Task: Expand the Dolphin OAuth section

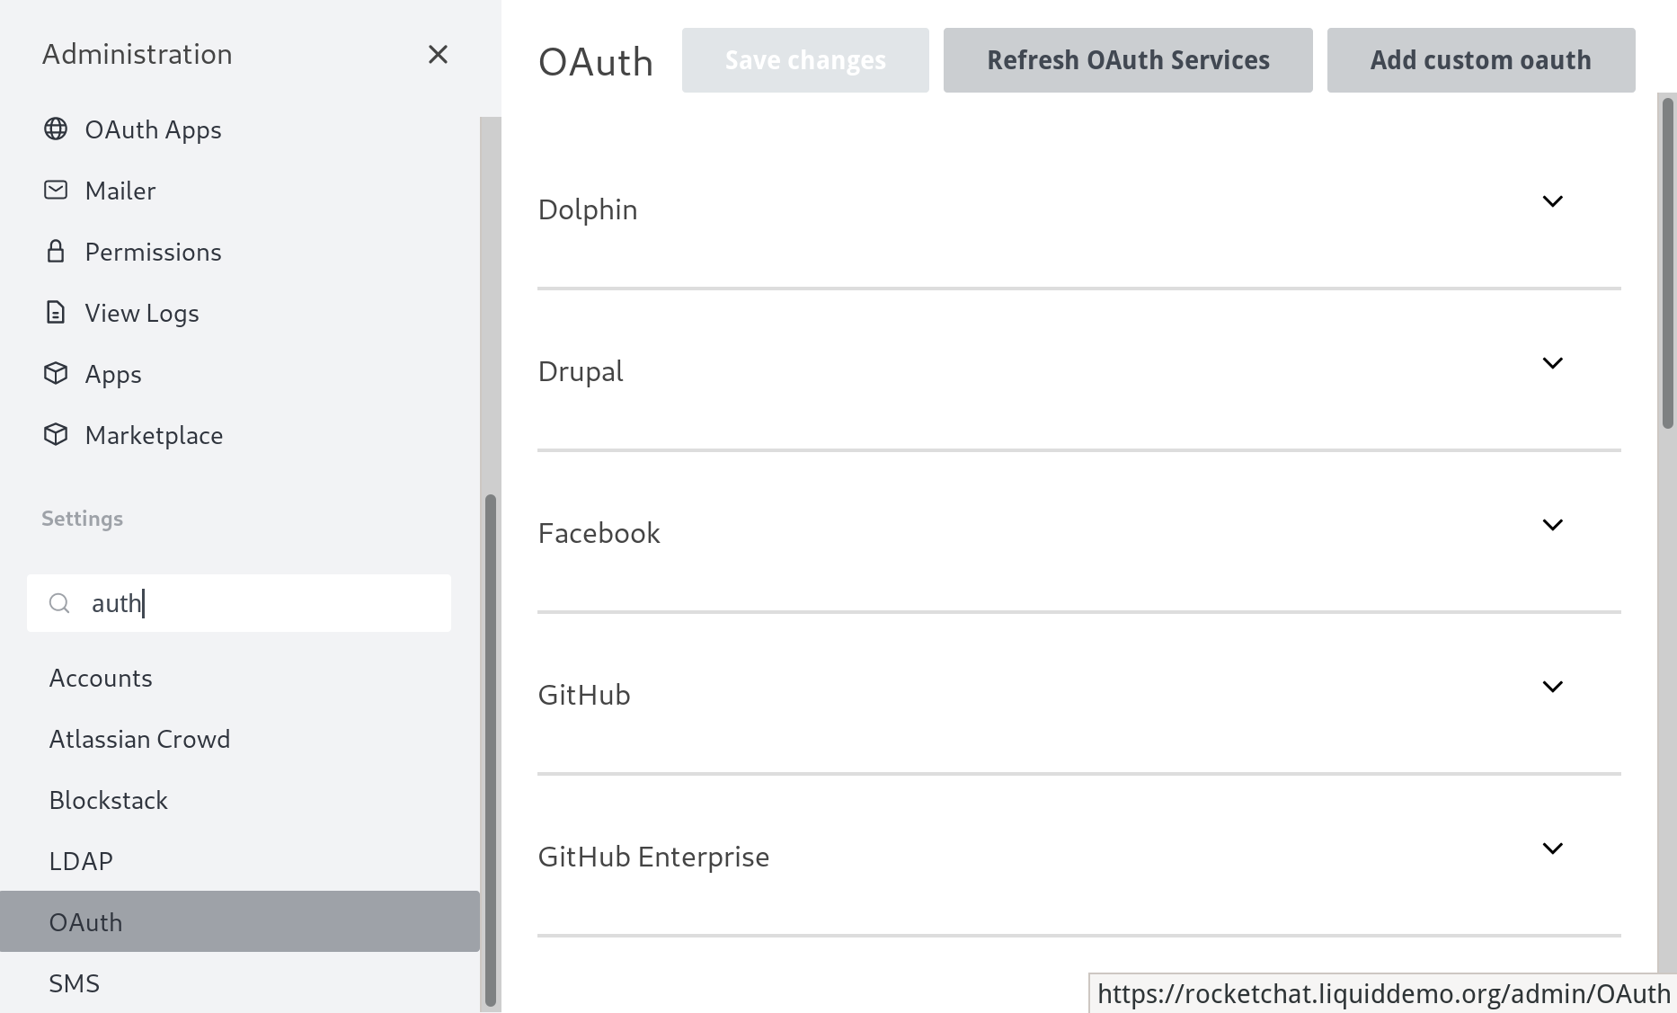Action: (x=1553, y=200)
